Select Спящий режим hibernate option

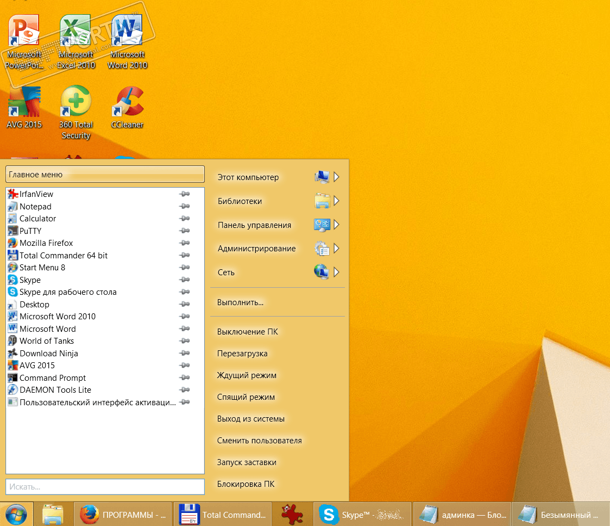coord(246,397)
